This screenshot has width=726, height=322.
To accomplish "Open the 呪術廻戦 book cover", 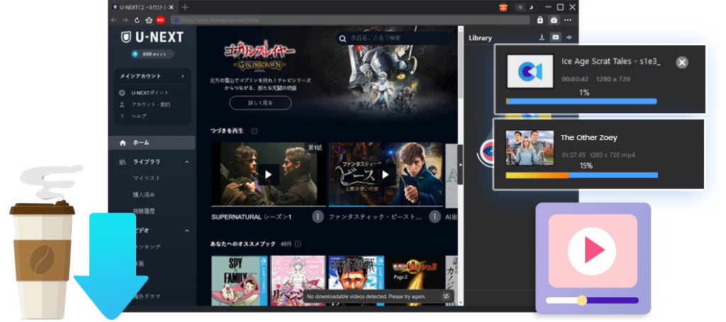I will pyautogui.click(x=356, y=280).
